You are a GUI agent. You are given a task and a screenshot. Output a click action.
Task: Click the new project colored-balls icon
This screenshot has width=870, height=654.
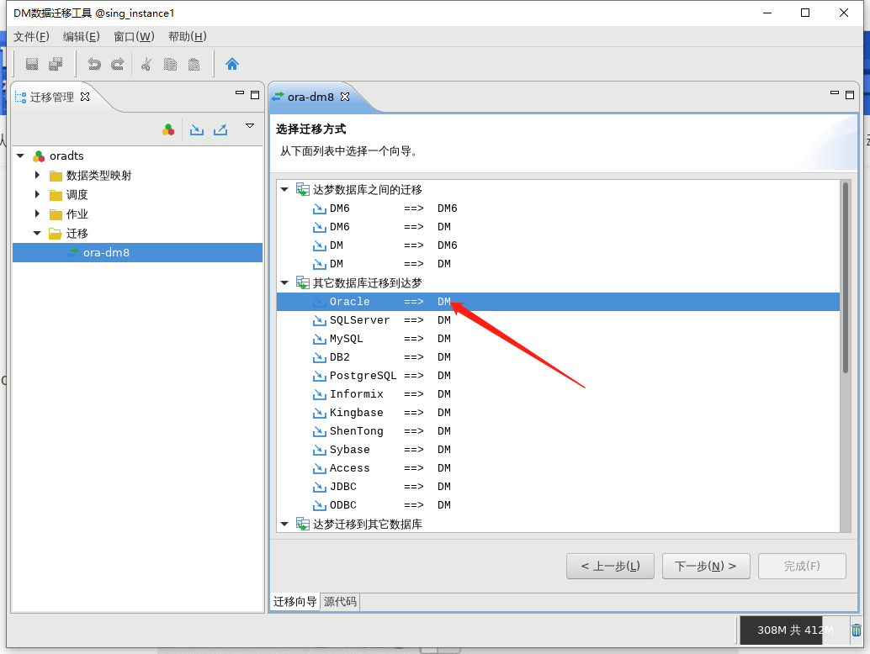168,129
